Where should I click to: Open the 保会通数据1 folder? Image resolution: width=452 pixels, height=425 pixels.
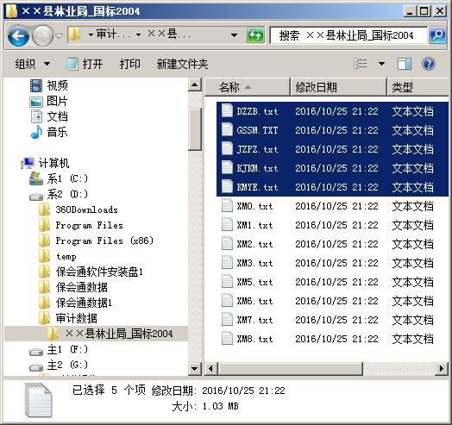(x=76, y=303)
